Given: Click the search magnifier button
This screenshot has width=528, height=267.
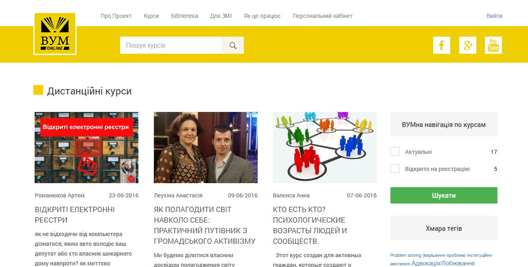Looking at the screenshot, I should 233,45.
